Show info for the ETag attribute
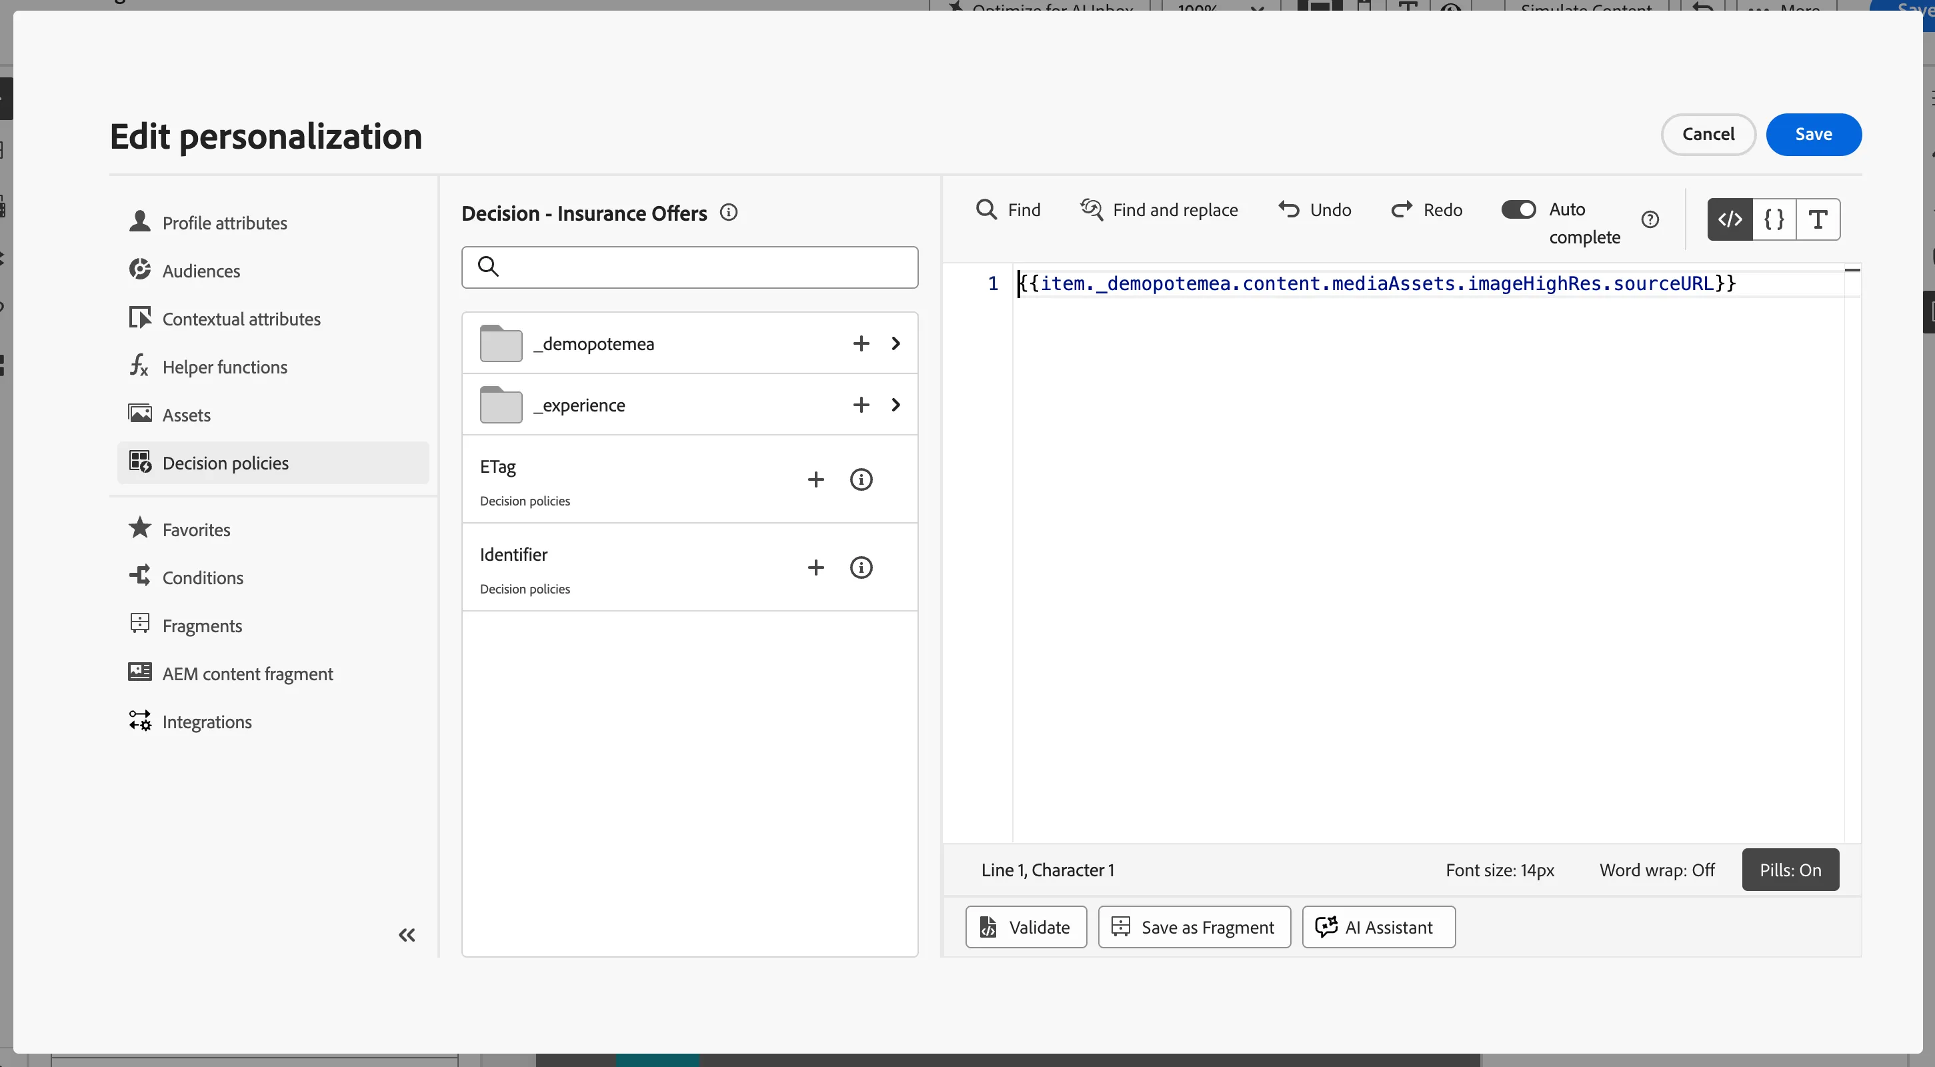The image size is (1935, 1067). tap(861, 479)
